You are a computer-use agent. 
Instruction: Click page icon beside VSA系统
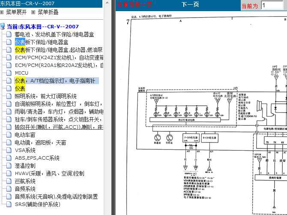pos(9,150)
